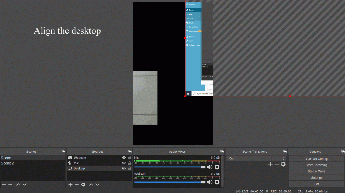Viewport: 345px width, 193px height.
Task: Open the Cut transition dropdown
Action: click(x=256, y=158)
